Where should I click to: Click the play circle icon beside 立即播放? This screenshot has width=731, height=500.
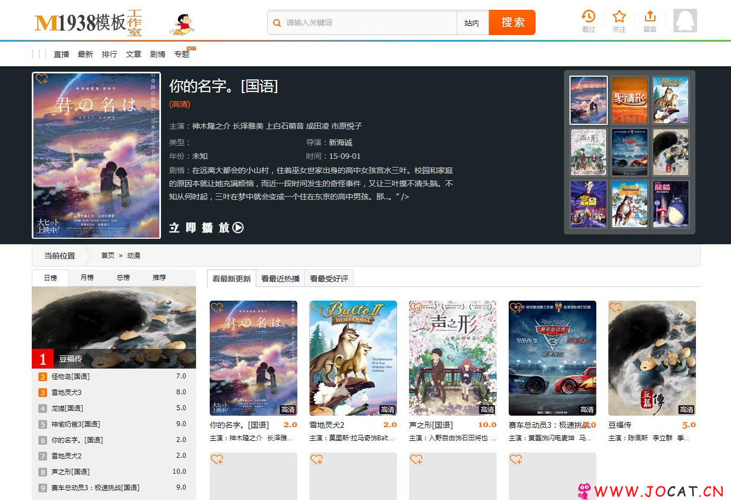(x=238, y=227)
